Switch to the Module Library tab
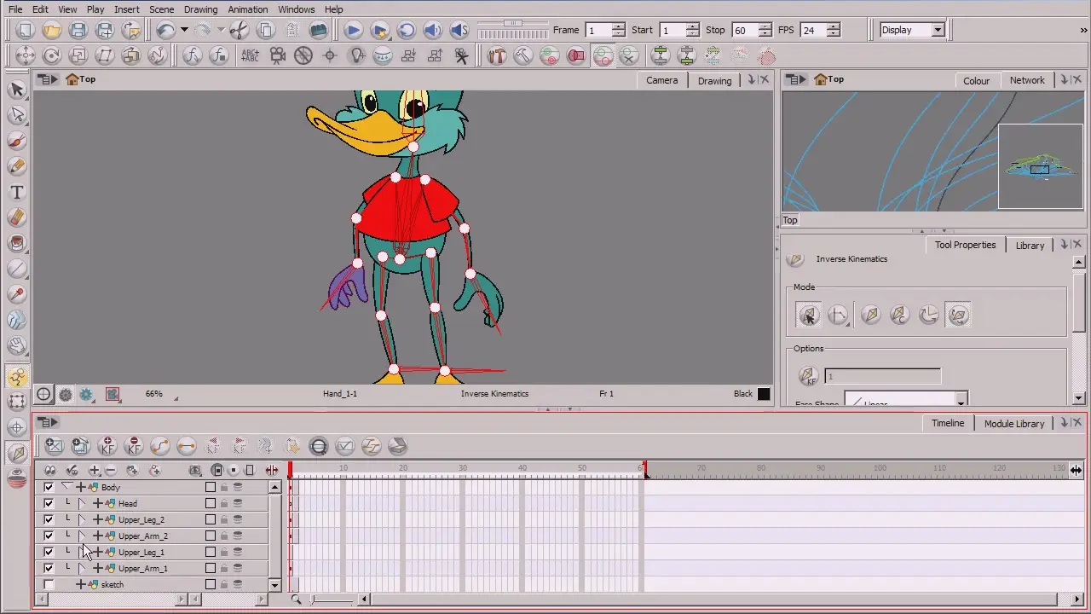1091x614 pixels. click(1014, 423)
